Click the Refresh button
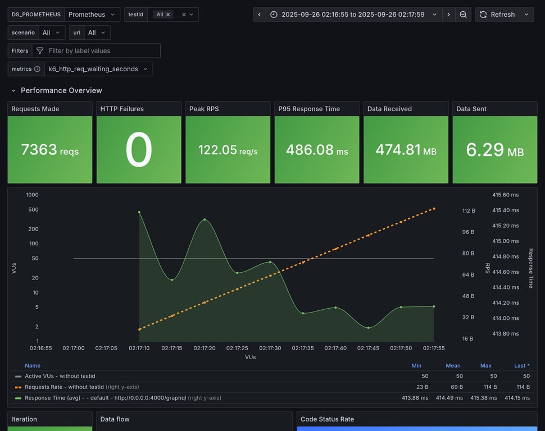Screen dimensions: 545x431 (497, 15)
